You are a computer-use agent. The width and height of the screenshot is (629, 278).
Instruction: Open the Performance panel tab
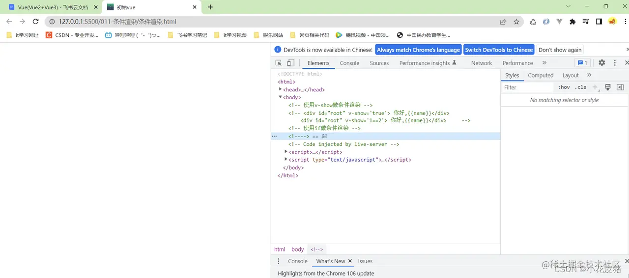pos(517,63)
